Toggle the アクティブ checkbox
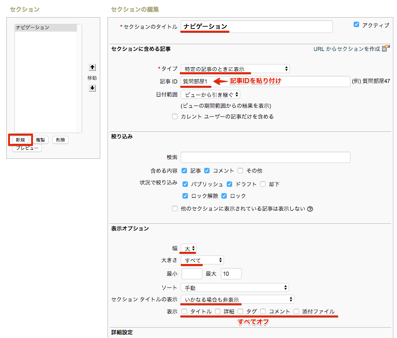 tap(356, 24)
